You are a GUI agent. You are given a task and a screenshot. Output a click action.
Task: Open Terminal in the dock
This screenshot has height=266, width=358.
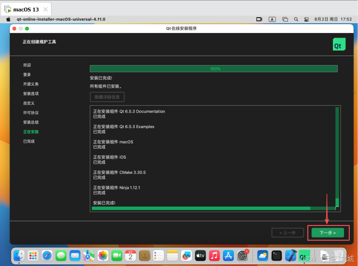click(276, 256)
